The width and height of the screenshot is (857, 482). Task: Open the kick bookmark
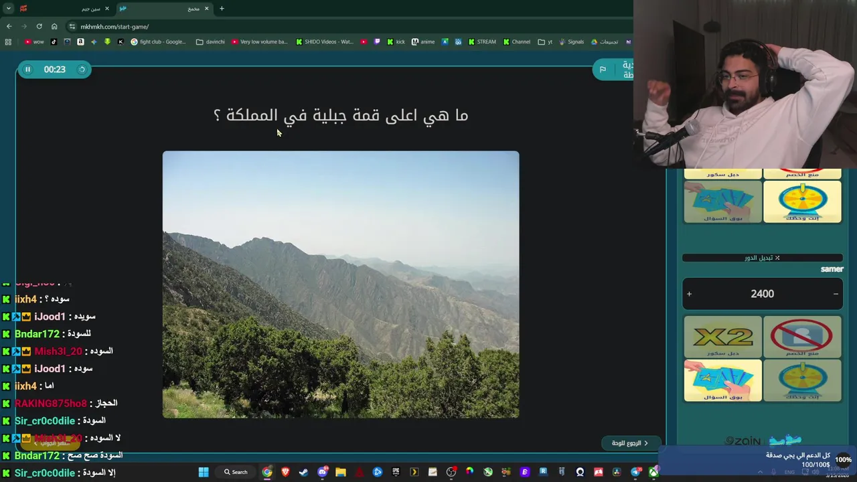(396, 42)
